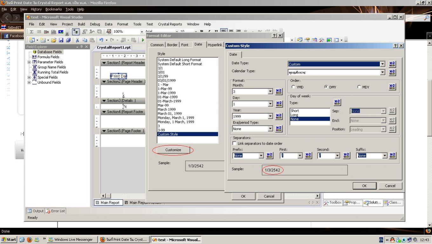432x244 pixels.
Task: Select the DMY order radio button
Action: [x=326, y=87]
